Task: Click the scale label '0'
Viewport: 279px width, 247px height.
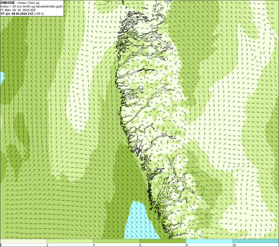Action: pos(1,245)
